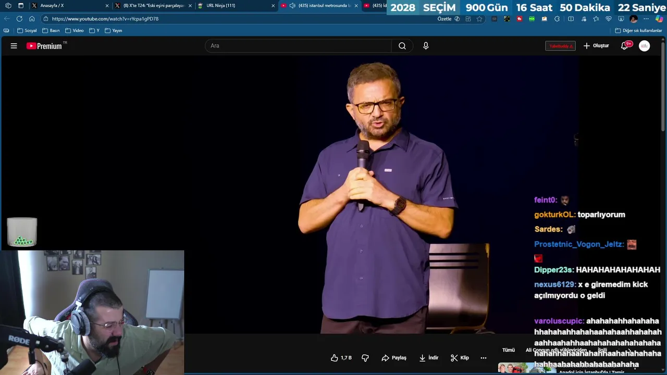This screenshot has height=375, width=667.
Task: Open the tab actions menu icon
Action: [x=21, y=6]
